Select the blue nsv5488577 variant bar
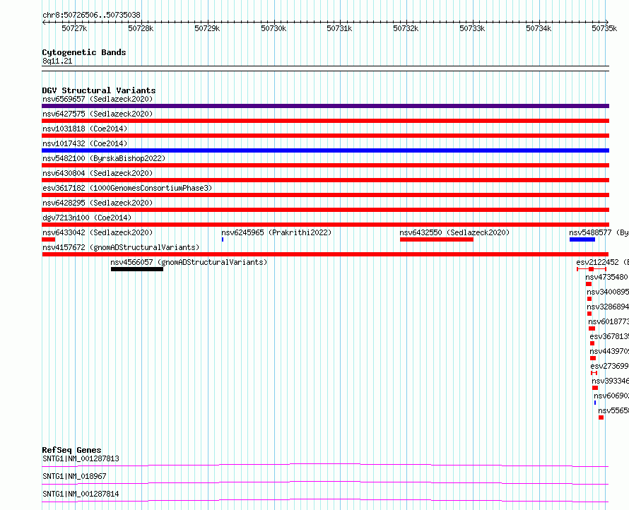 [x=582, y=239]
